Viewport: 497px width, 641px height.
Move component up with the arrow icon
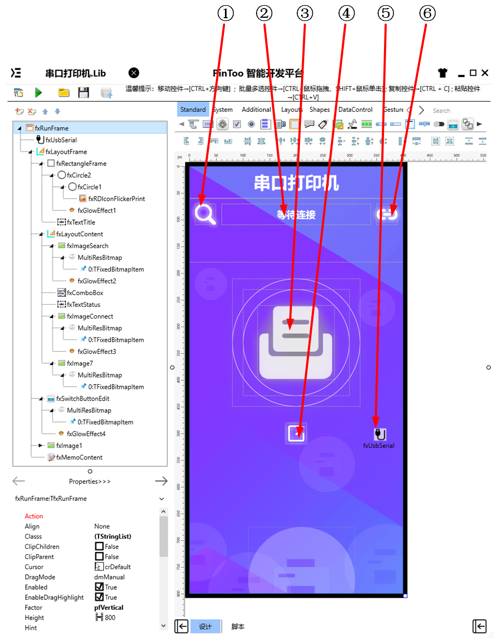[45, 111]
